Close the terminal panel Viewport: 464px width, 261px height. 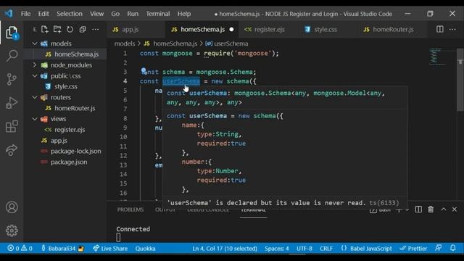[x=455, y=210]
